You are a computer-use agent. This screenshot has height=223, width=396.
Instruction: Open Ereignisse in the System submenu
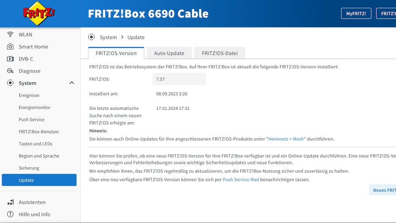29,95
